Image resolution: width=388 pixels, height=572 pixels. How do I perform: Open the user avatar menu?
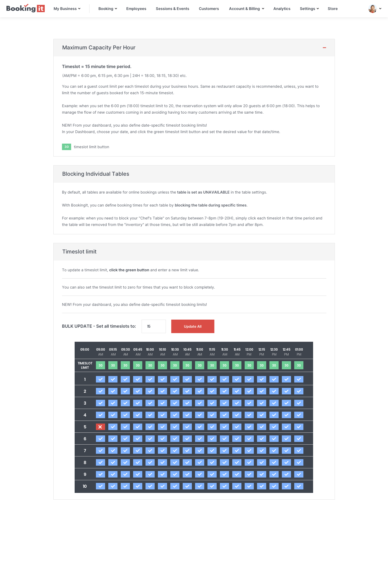tap(375, 9)
